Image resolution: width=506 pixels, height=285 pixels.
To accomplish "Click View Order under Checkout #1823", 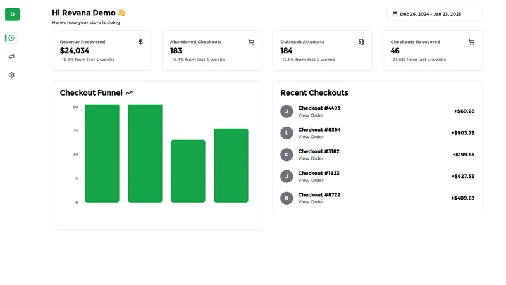I will point(311,180).
